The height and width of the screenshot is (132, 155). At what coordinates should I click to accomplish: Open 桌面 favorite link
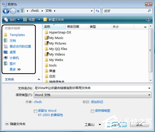click(x=13, y=52)
